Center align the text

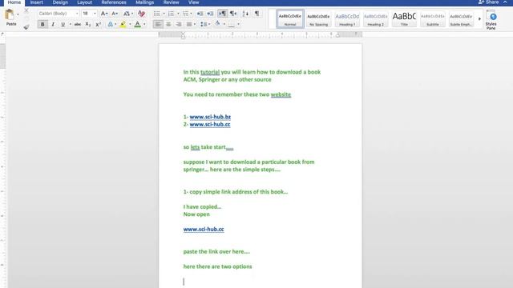tap(168, 24)
